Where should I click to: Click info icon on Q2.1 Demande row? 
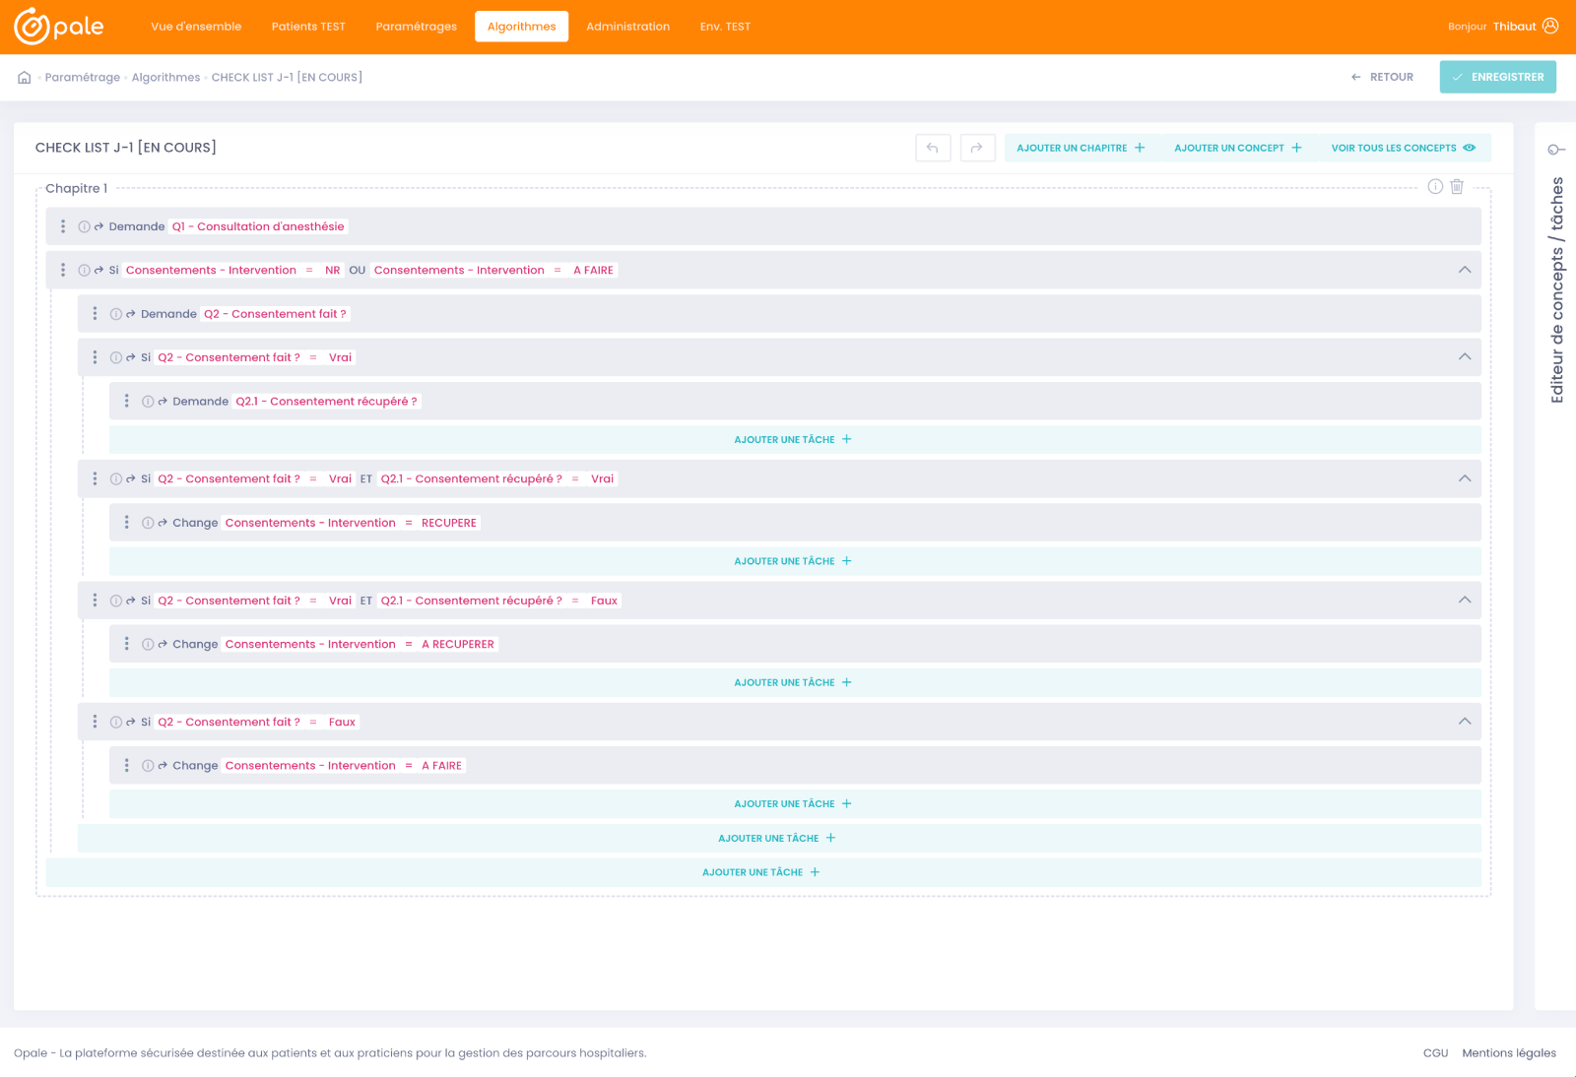[x=148, y=402]
